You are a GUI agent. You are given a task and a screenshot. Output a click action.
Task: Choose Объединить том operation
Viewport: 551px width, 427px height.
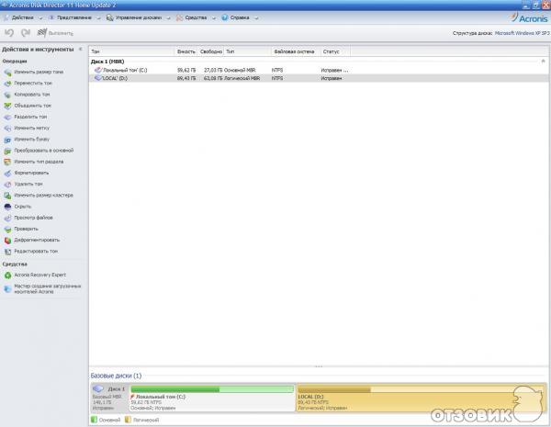click(x=28, y=106)
